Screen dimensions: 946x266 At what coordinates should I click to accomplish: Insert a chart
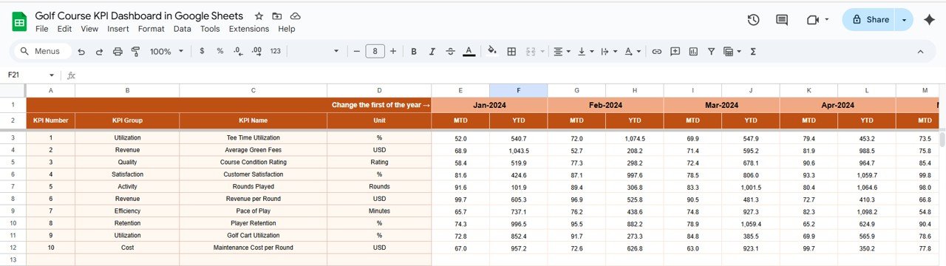pos(693,52)
